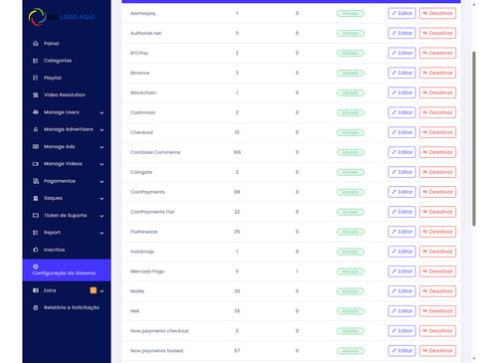The image size is (498, 363).
Task: Deactivate the Authorize.net gateway
Action: tap(437, 33)
